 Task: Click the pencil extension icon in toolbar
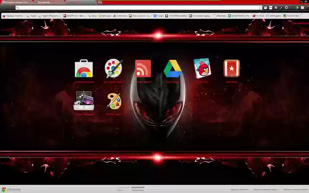click(x=281, y=8)
